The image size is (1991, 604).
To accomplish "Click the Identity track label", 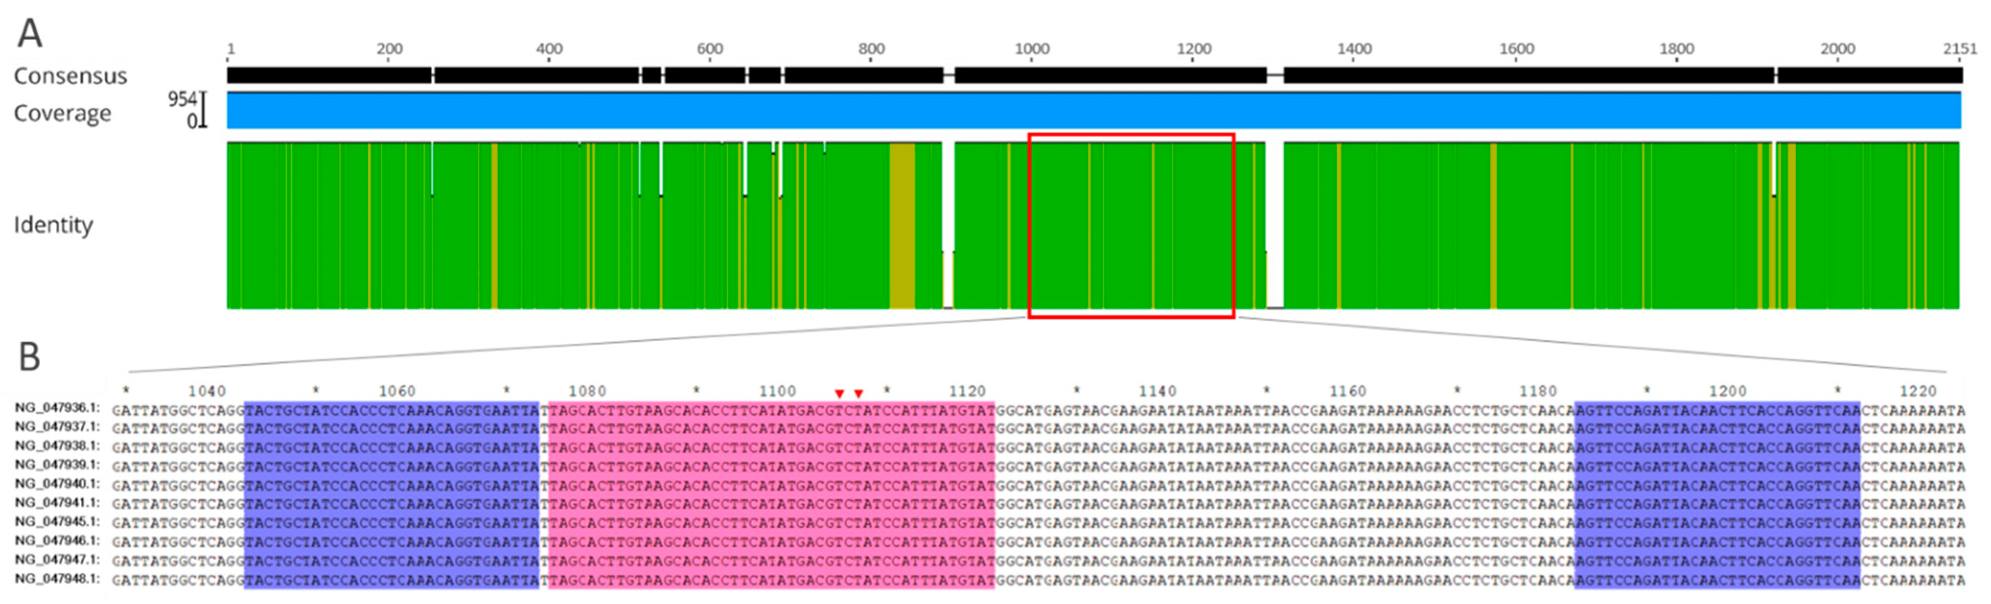I will [x=54, y=225].
